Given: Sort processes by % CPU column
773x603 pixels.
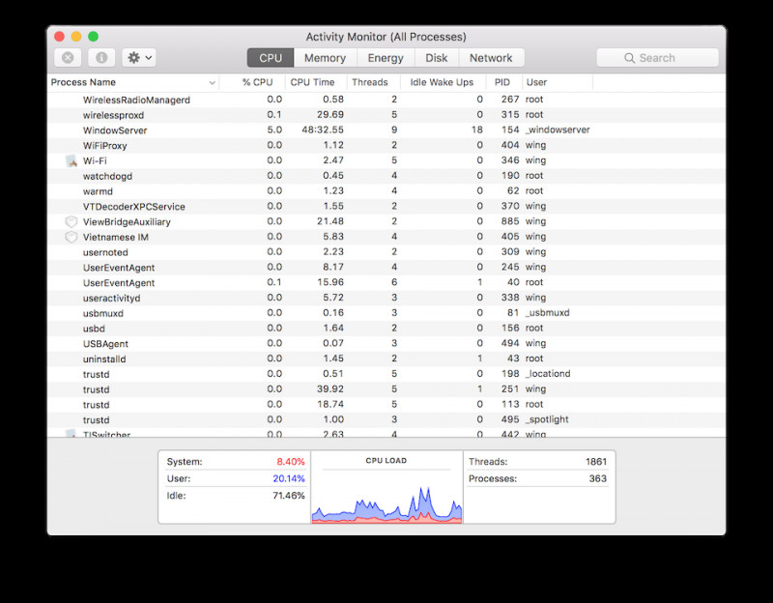Looking at the screenshot, I should tap(257, 82).
